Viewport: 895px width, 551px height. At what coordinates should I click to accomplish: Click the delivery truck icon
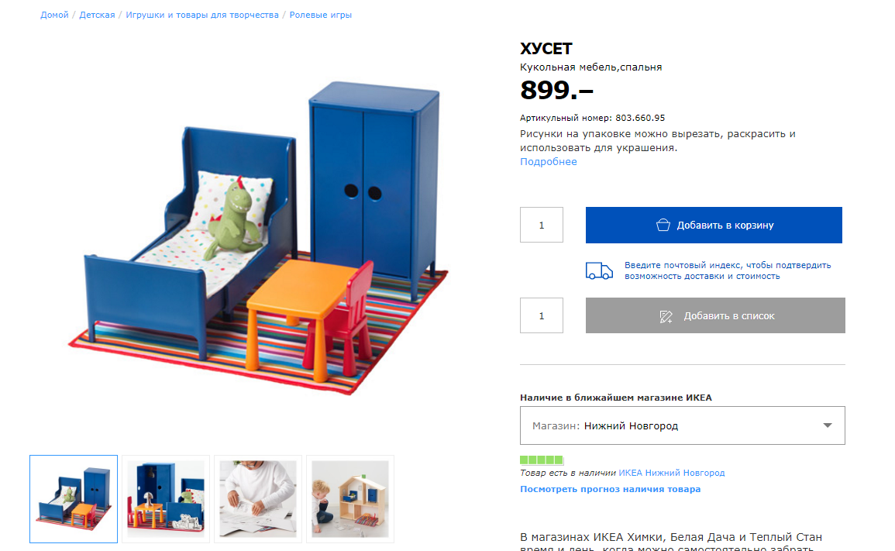click(599, 270)
